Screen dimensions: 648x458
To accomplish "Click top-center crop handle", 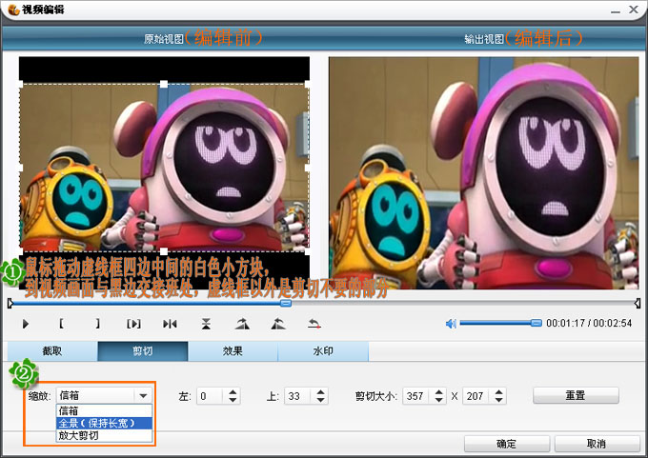I will [x=164, y=84].
